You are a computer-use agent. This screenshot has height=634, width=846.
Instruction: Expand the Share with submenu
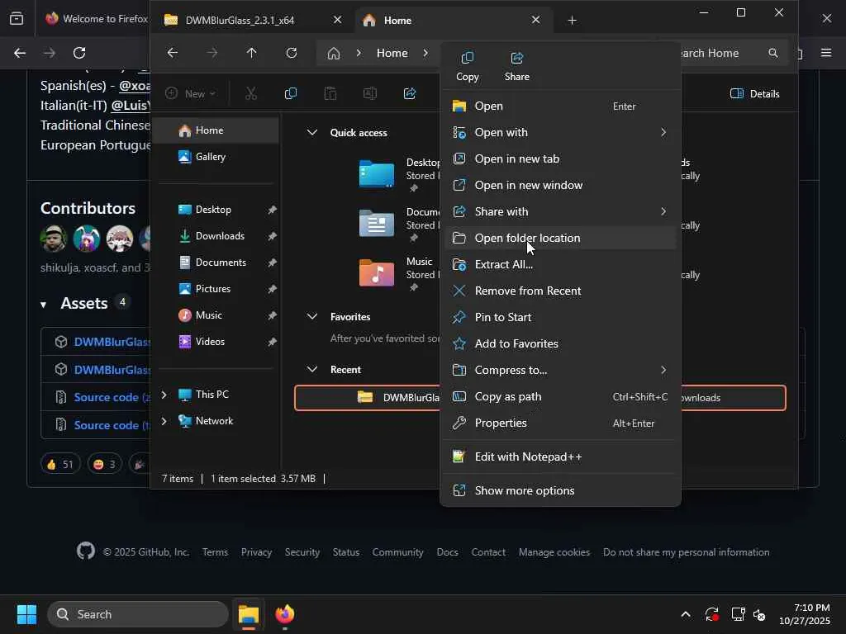click(x=560, y=212)
